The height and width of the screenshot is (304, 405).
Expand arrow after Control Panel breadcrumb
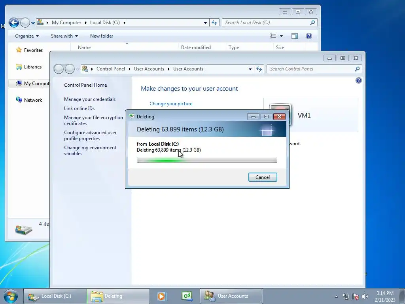click(129, 69)
